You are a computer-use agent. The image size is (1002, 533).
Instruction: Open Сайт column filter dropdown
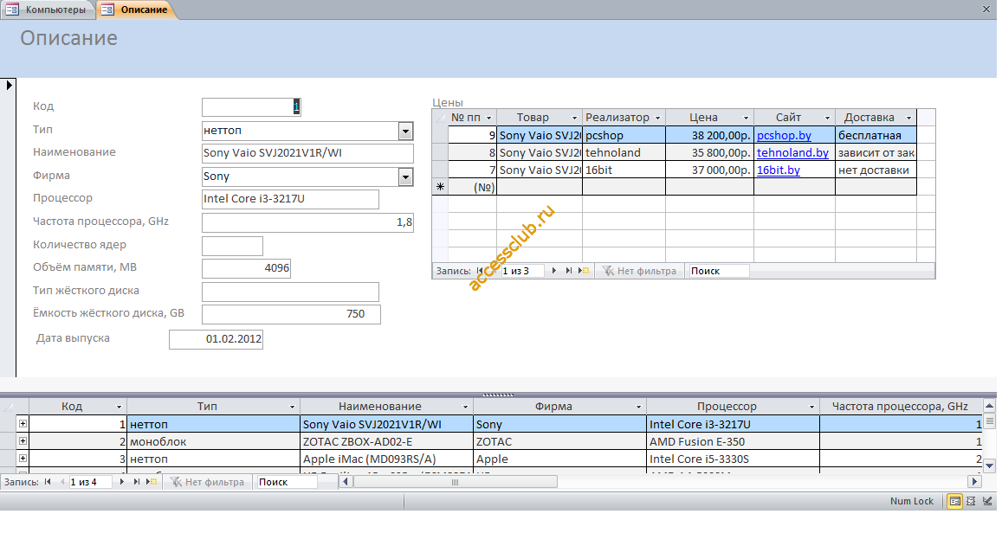pos(827,118)
